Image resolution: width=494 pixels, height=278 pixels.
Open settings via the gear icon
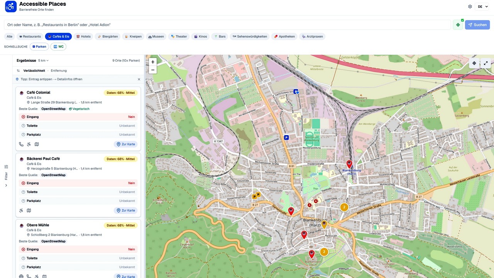(470, 7)
